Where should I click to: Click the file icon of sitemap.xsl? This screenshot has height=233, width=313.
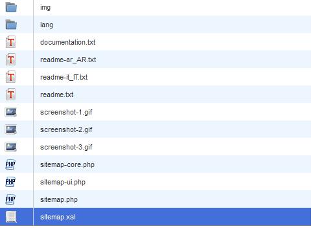coord(11,217)
